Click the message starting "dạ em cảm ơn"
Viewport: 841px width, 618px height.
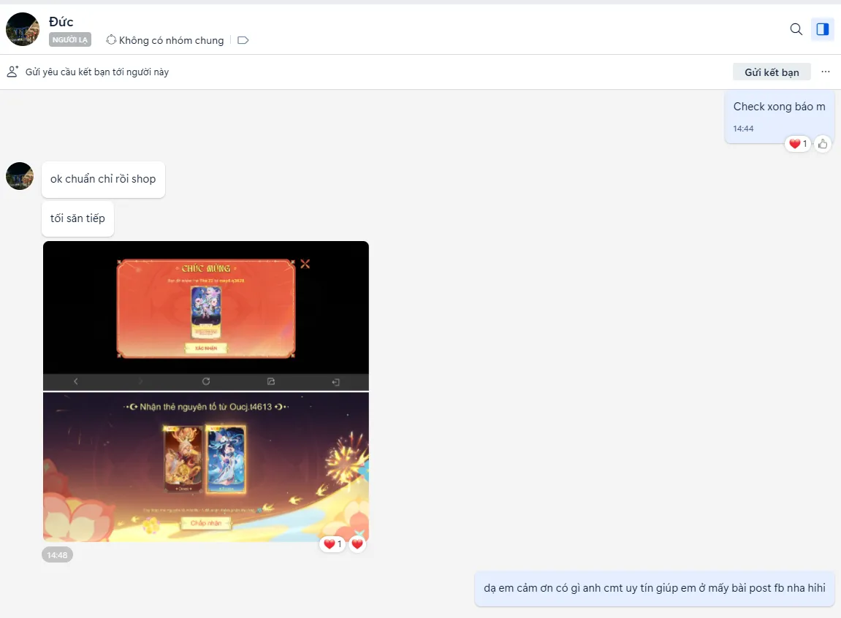654,588
